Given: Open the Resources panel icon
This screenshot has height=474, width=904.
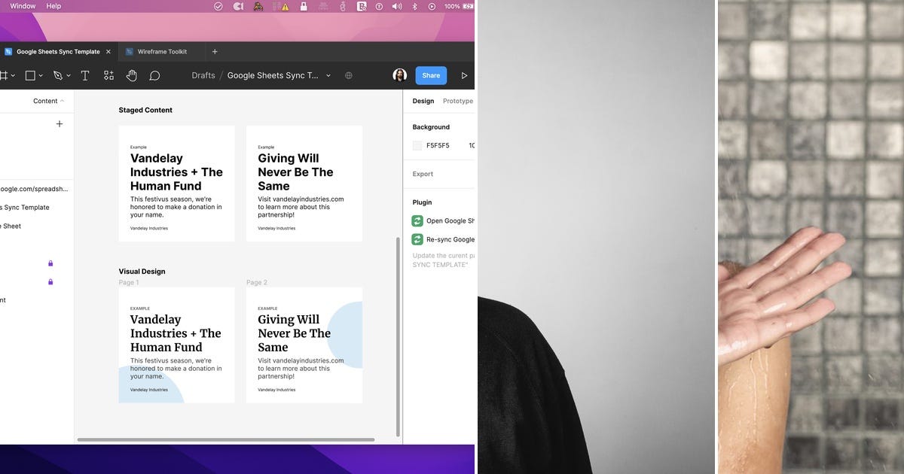Looking at the screenshot, I should click(108, 75).
